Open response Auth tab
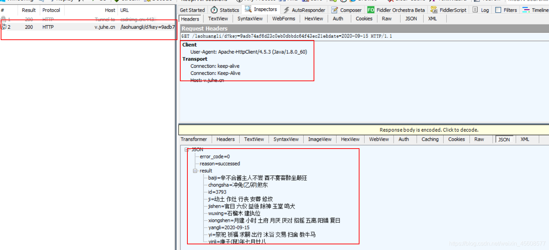Screen dimensions: 549x250 (404, 139)
